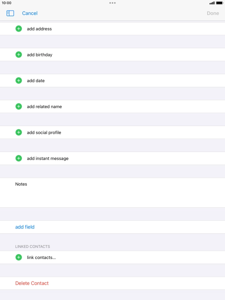This screenshot has height=300, width=225.
Task: Click into the Notes text field
Action: coord(112,193)
